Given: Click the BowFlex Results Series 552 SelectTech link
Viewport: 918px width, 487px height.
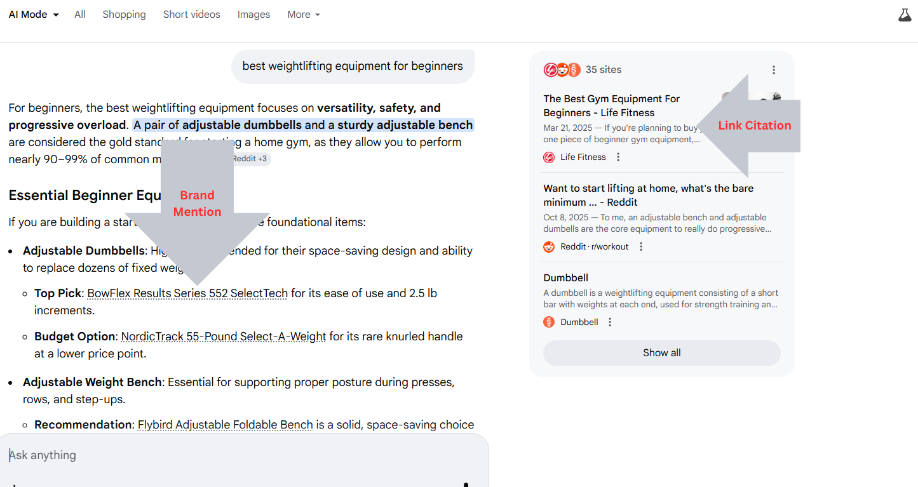Looking at the screenshot, I should [187, 293].
